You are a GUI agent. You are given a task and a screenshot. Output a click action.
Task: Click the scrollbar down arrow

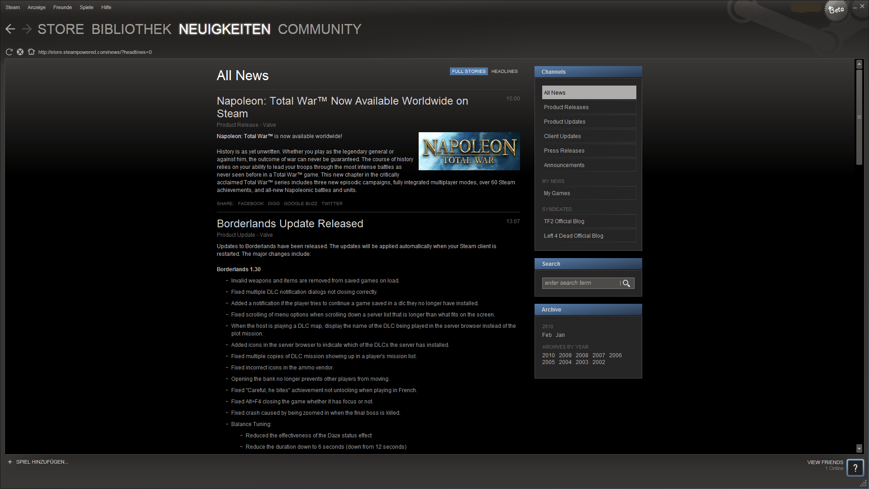tap(859, 449)
